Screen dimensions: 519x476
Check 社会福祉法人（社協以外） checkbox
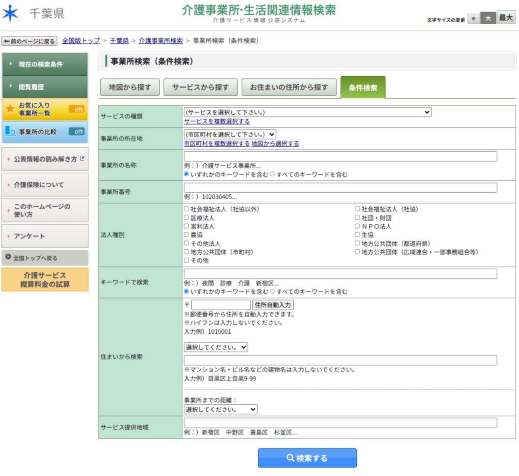pos(186,209)
